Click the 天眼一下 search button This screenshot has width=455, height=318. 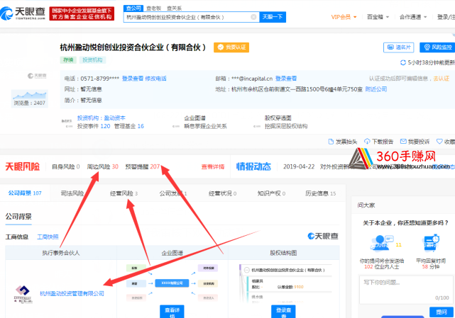coord(273,17)
